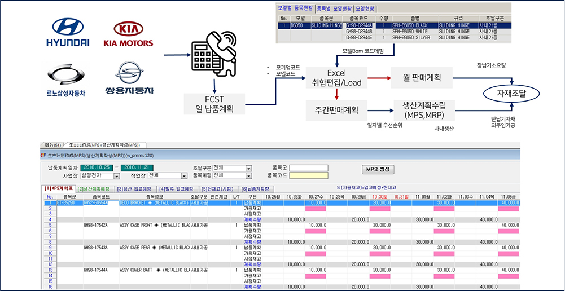Click the end date field 2010.11.21
Image resolution: width=565 pixels, height=291 pixels.
(137, 168)
